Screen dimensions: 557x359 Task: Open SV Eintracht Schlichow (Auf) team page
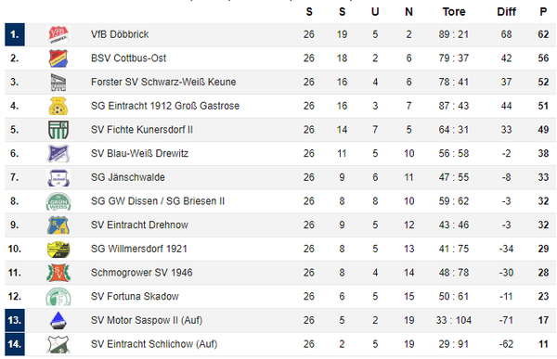(154, 344)
